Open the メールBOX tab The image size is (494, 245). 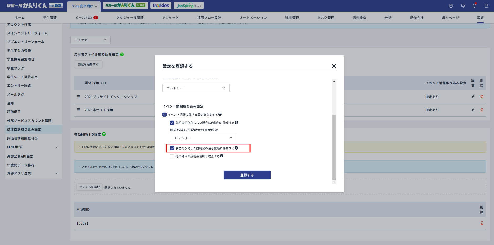(86, 18)
